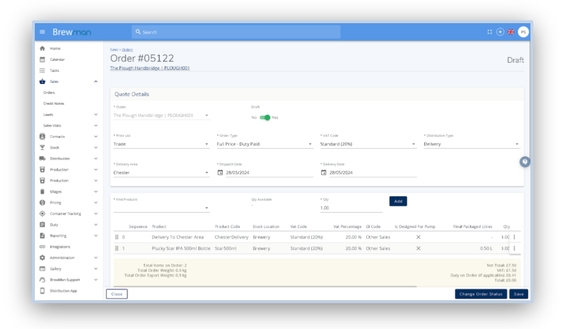Click the horizontal table scrollbar

pyautogui.click(x=265, y=286)
